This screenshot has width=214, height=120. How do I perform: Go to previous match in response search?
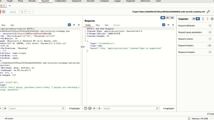pos(94,108)
